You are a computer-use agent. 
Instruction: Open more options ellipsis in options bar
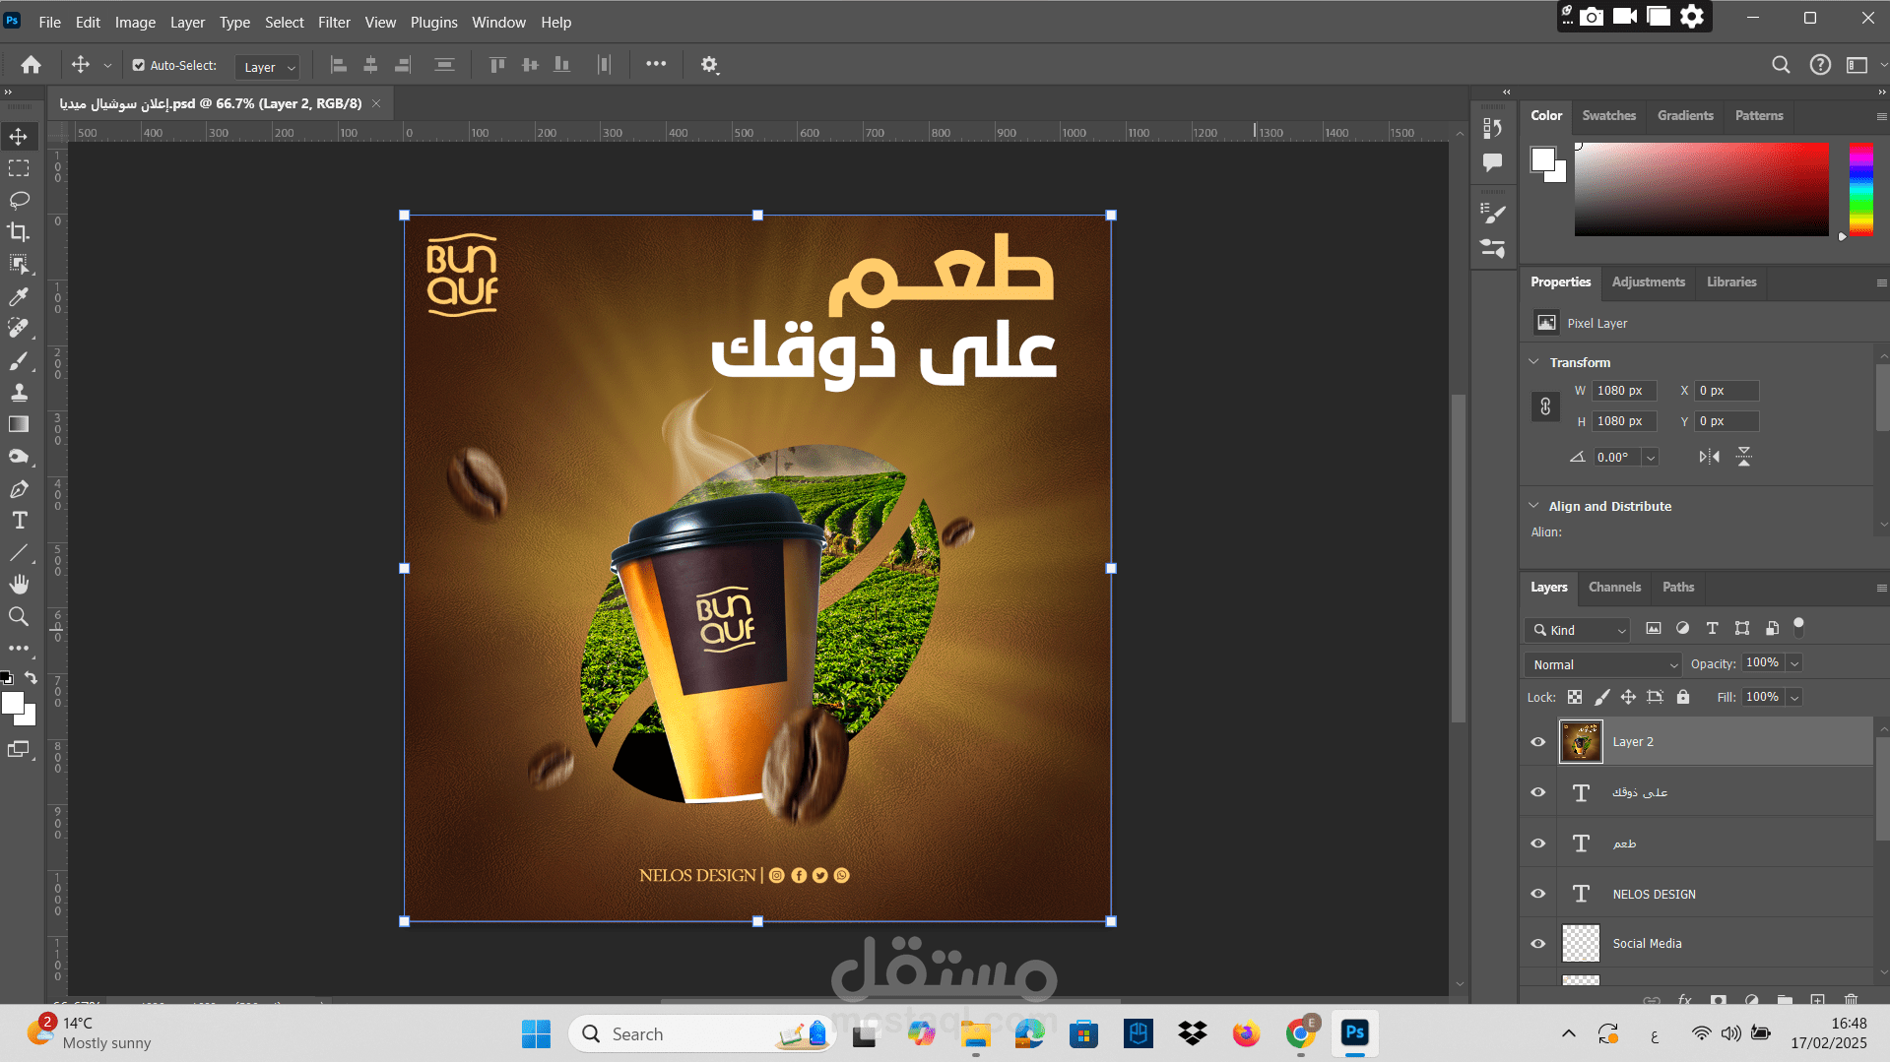coord(656,64)
